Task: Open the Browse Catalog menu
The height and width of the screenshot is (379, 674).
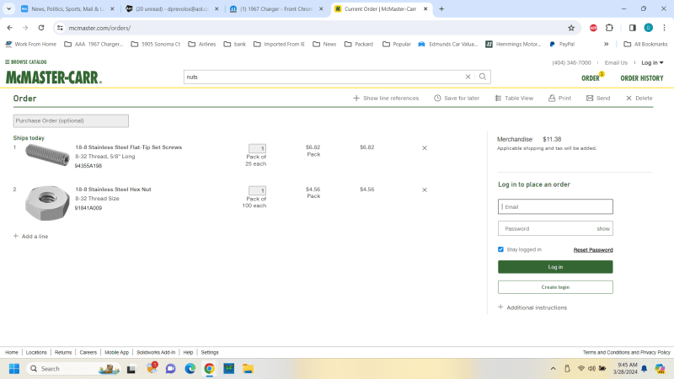Action: 26,61
